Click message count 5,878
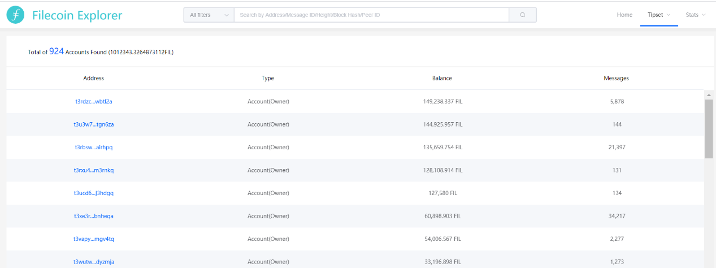716x268 pixels. pyautogui.click(x=617, y=102)
